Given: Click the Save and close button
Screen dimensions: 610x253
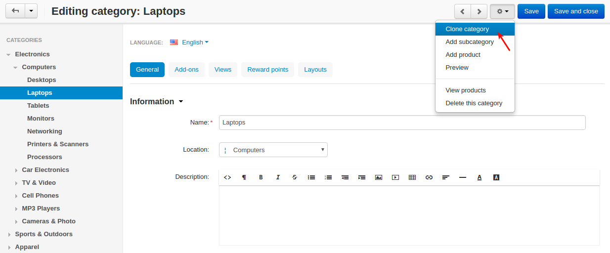Looking at the screenshot, I should (x=576, y=11).
